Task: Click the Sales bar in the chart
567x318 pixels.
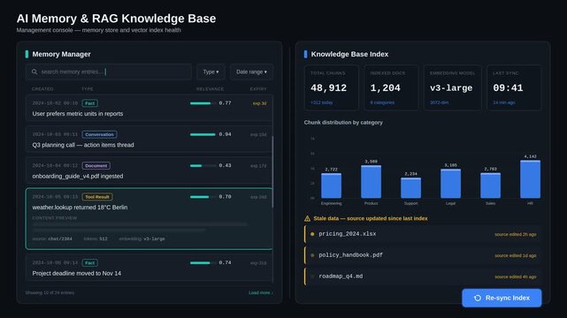Action: [x=490, y=185]
